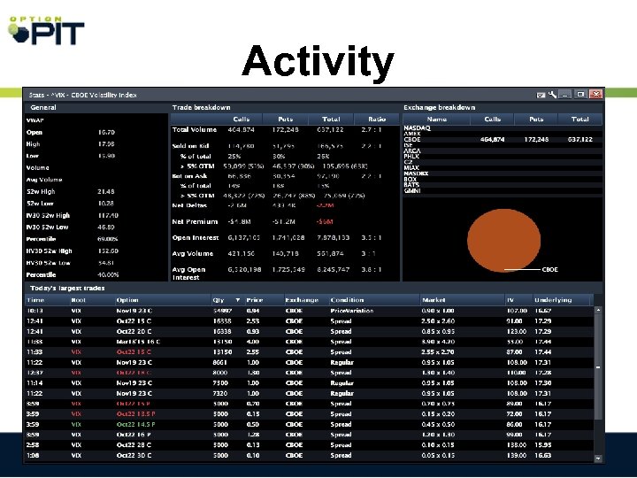Click the Option Pit logo
This screenshot has width=637, height=478.
(x=46, y=30)
